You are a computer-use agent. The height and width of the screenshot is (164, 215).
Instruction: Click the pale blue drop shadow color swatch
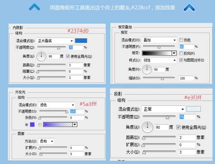(x=193, y=109)
